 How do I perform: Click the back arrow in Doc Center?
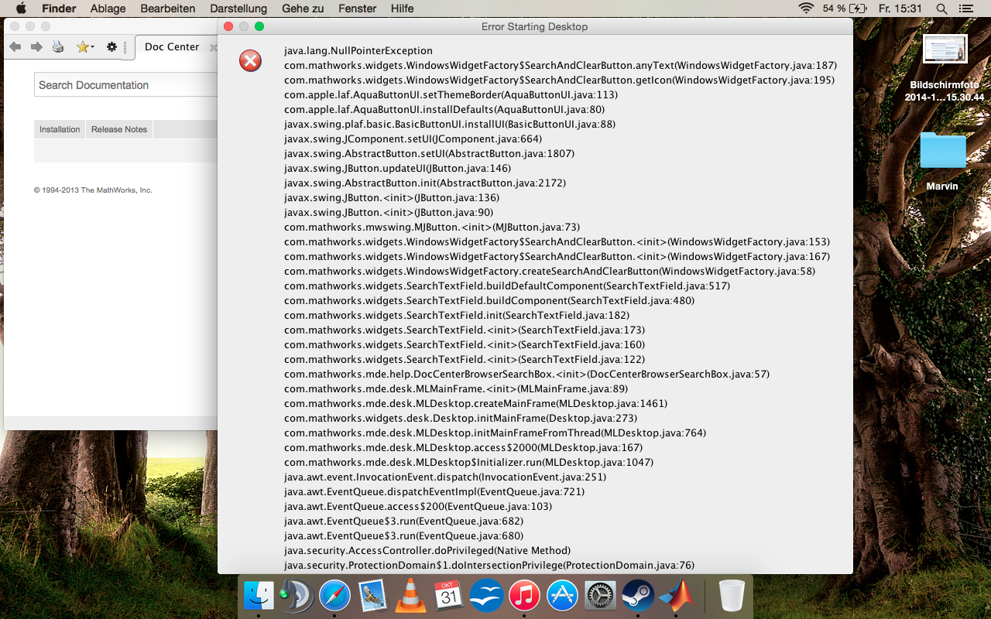(x=15, y=47)
